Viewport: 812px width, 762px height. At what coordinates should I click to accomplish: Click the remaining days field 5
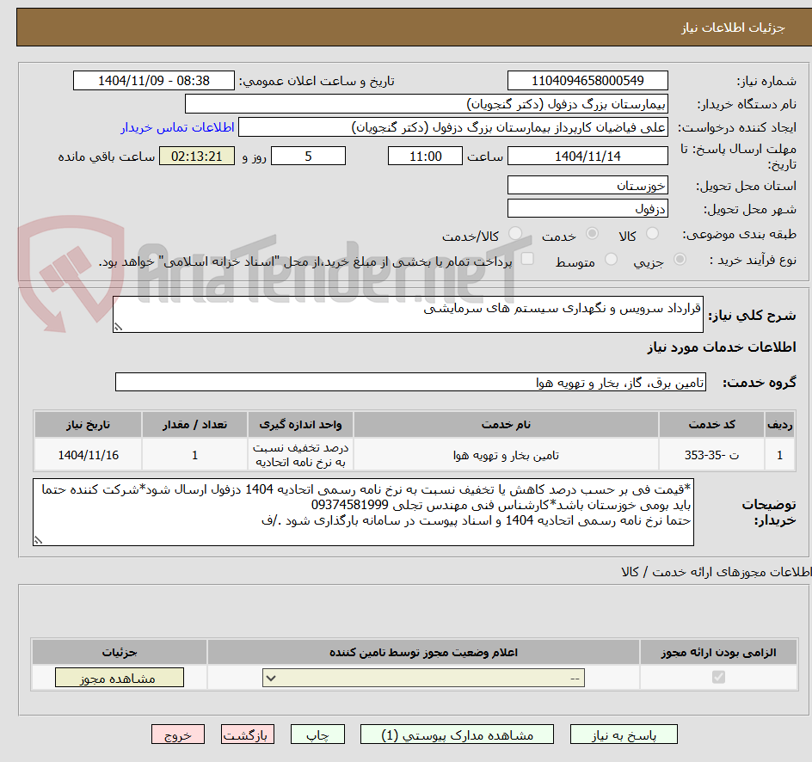(x=308, y=156)
